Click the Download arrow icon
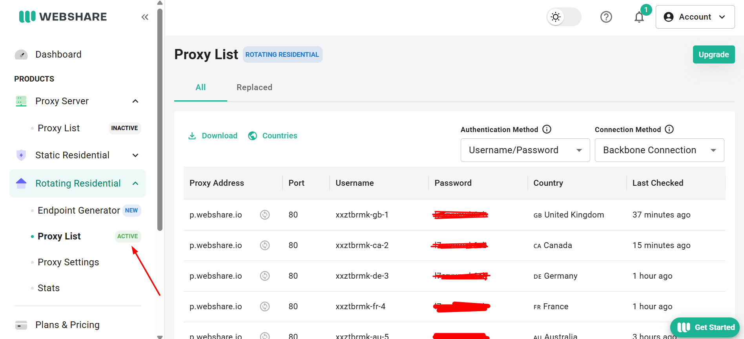 (192, 136)
